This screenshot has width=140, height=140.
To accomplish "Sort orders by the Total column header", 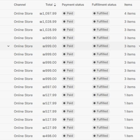I will 49,5.
